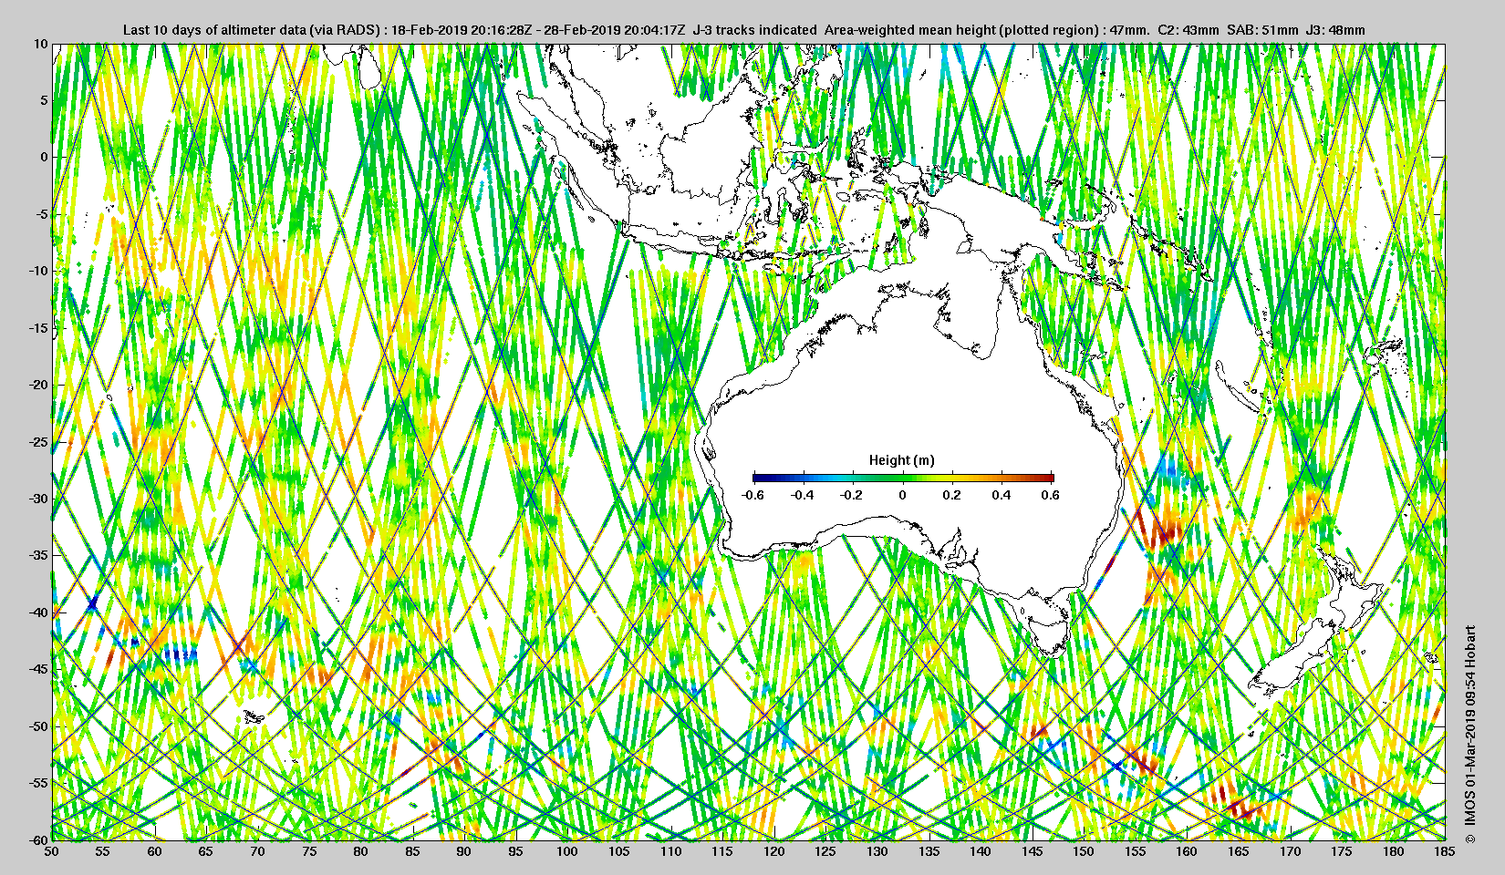
Task: Pick the dark red end of the height colorbar
Action: point(1049,478)
